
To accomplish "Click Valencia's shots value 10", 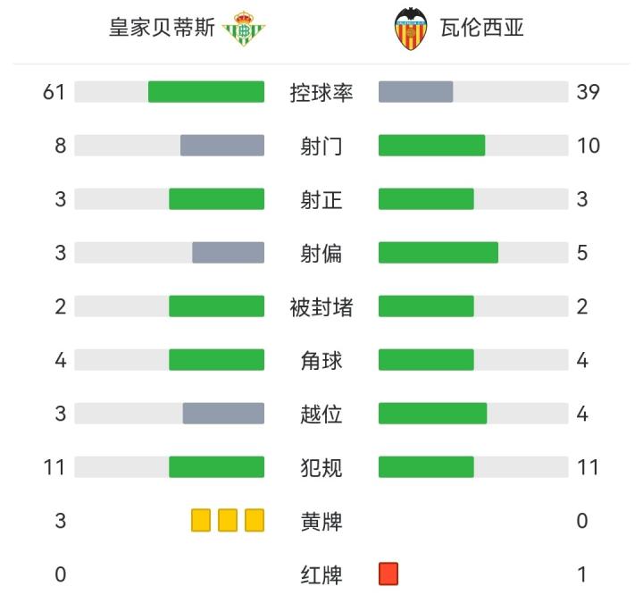I will [x=588, y=146].
